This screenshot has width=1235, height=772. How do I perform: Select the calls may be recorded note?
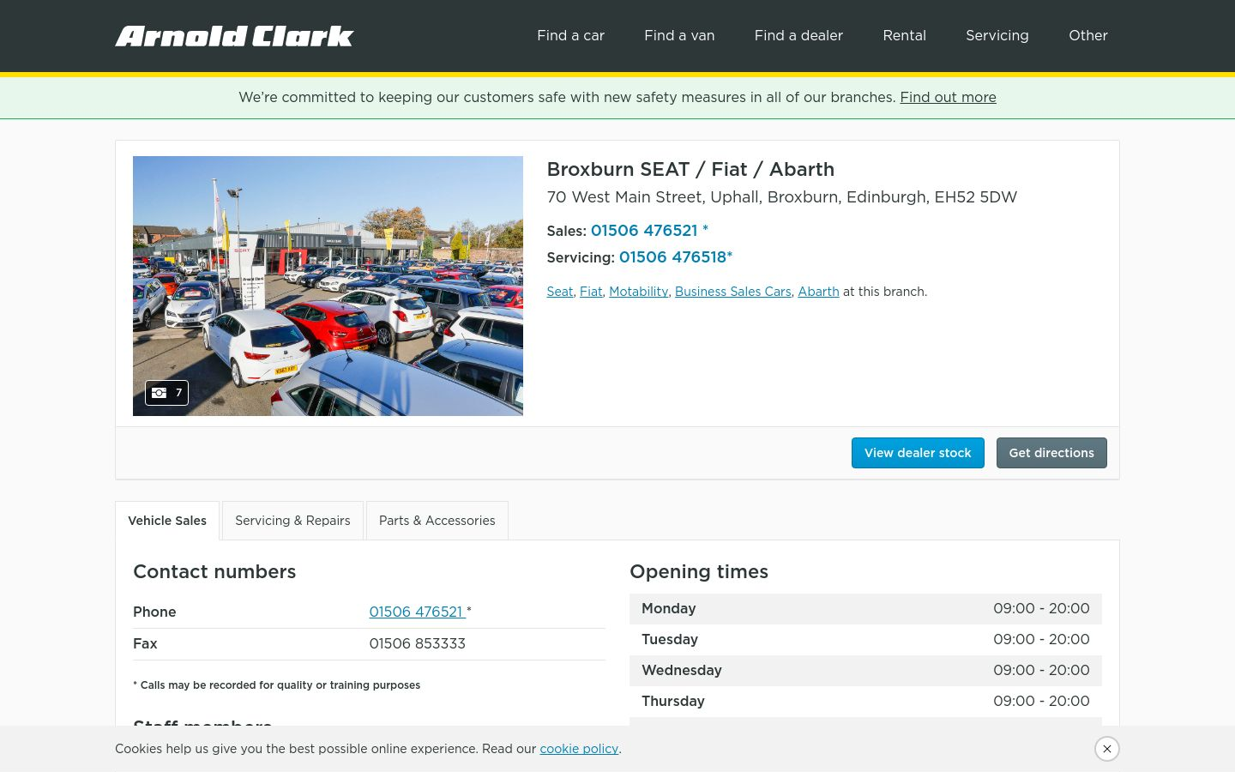(x=276, y=685)
